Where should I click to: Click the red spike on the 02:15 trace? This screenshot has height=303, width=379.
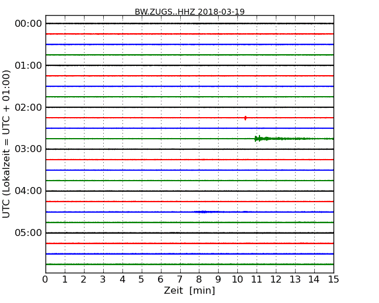point(245,118)
